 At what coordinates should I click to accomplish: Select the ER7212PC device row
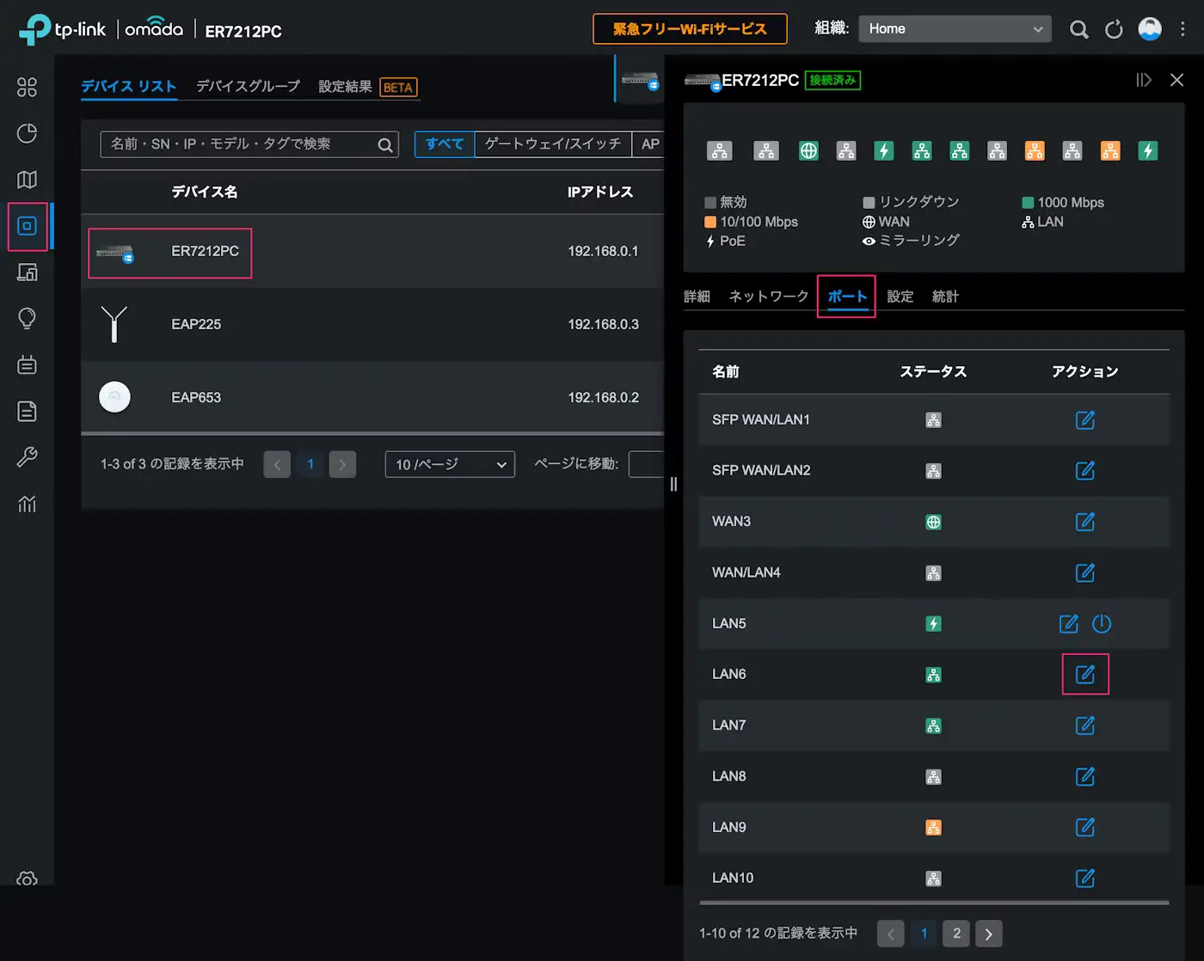point(372,251)
